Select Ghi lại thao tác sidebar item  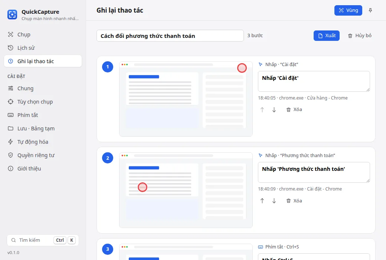click(43, 61)
